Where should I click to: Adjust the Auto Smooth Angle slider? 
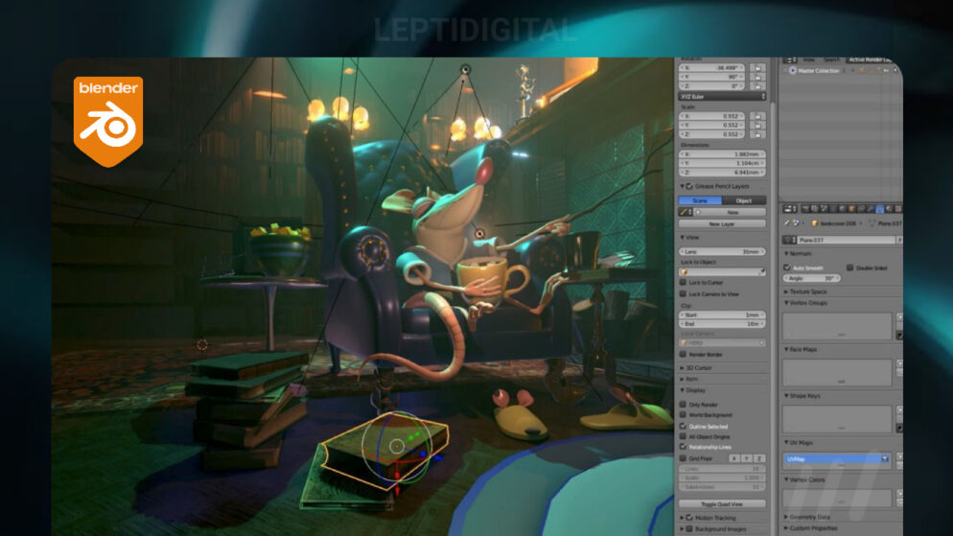pyautogui.click(x=812, y=278)
